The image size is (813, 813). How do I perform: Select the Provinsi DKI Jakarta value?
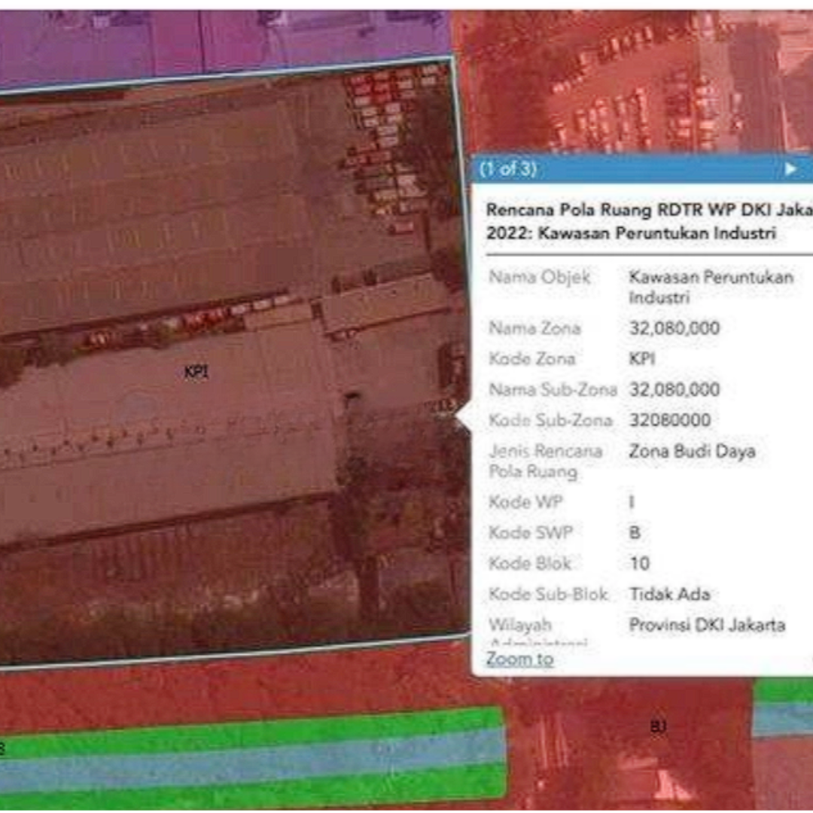pyautogui.click(x=707, y=625)
